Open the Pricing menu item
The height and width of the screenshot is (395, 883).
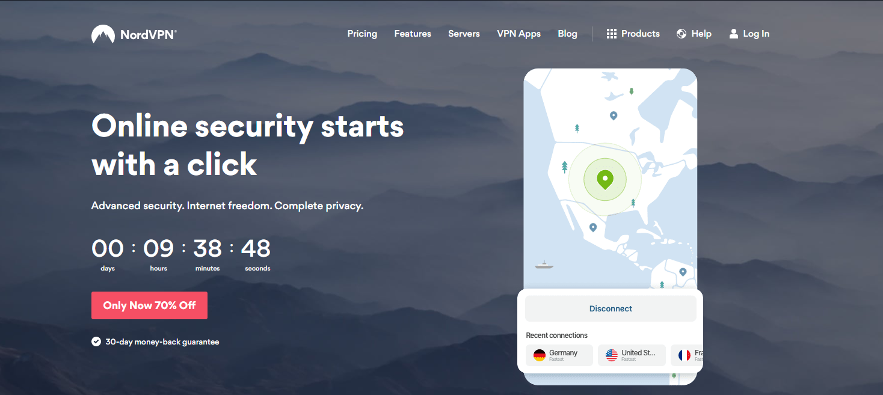(362, 34)
